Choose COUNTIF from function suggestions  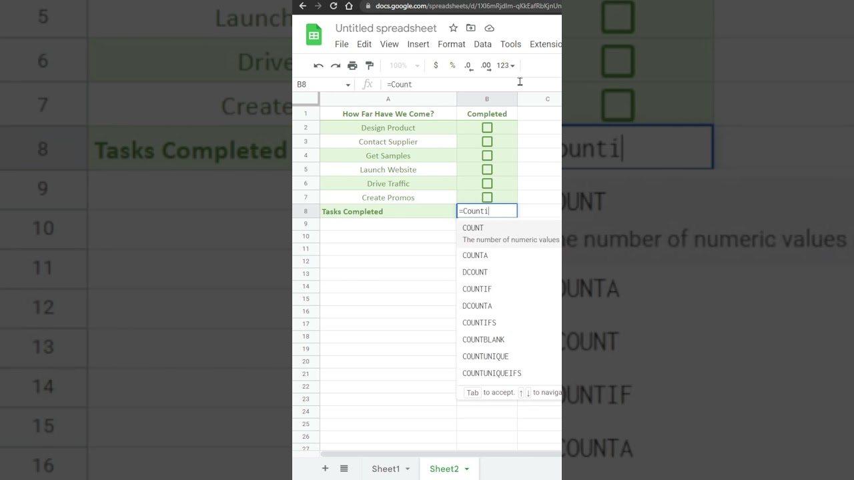(509, 289)
